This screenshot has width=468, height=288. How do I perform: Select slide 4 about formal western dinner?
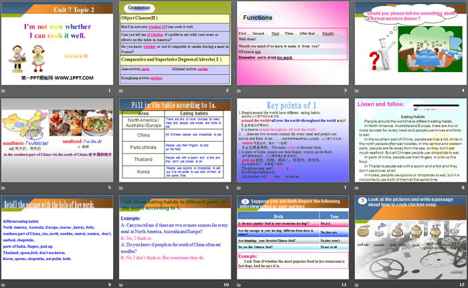point(411,43)
